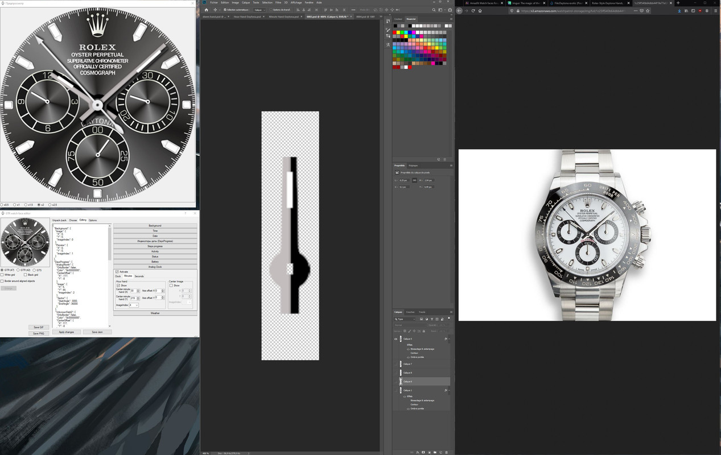Open the History panel icon in Photoshop dock

click(x=388, y=21)
